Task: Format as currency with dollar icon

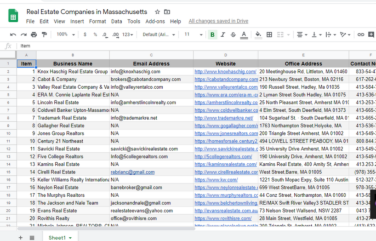Action: point(85,34)
